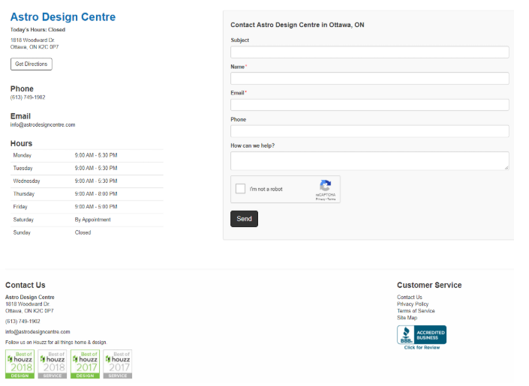Click Tuesday row label in Hours

coord(23,168)
